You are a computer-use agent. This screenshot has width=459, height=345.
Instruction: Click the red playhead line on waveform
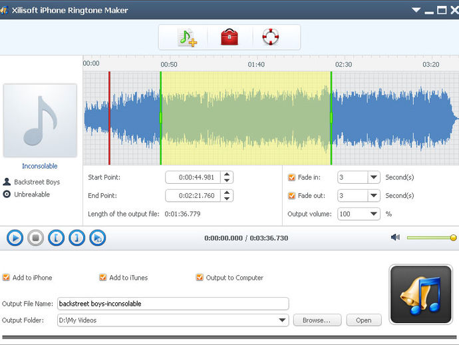click(109, 118)
